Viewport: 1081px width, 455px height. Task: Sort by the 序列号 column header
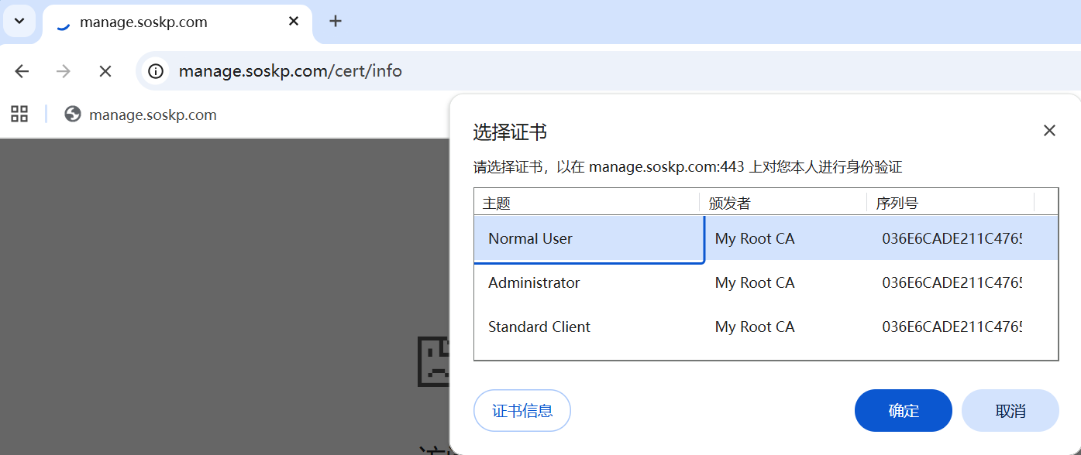point(897,204)
